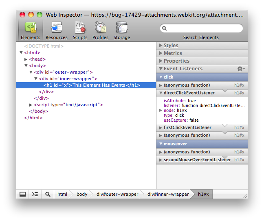Expand anonymous function below firstClickEventListener
This screenshot has width=264, height=221.
click(x=161, y=136)
